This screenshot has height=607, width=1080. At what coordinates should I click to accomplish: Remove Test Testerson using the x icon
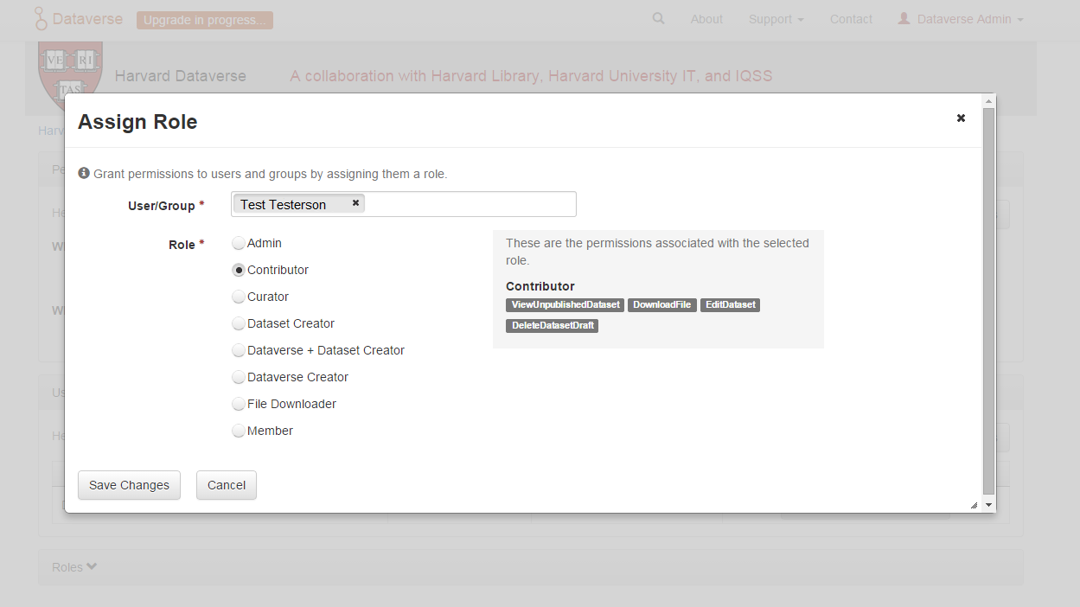click(x=355, y=202)
